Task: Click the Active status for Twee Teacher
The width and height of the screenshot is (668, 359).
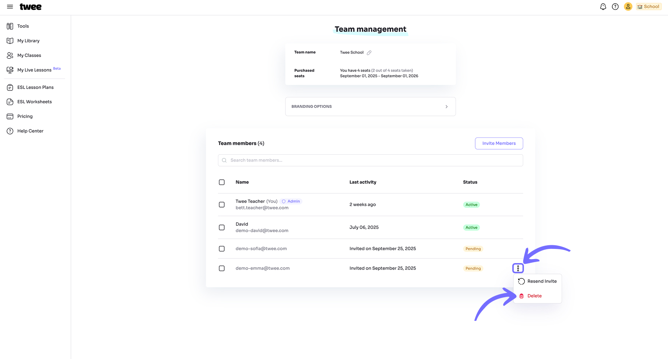Action: click(x=471, y=205)
